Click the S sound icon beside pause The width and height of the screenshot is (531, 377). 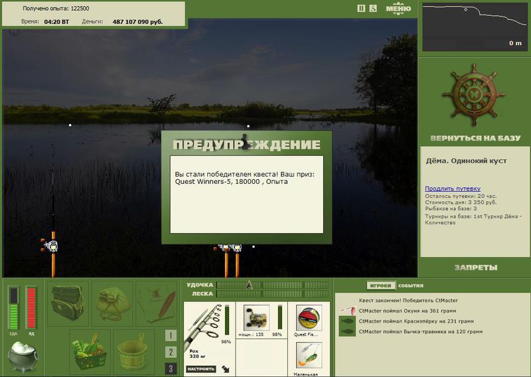point(373,9)
